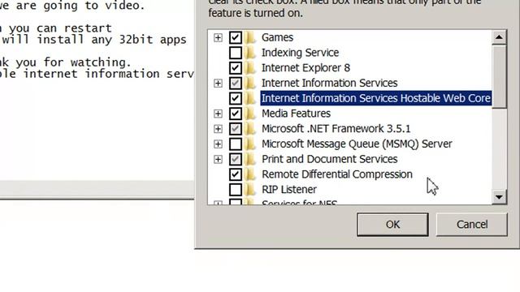Uncheck the Internet Explorer 8 checkbox
Screen dimensions: 520x292
(236, 68)
